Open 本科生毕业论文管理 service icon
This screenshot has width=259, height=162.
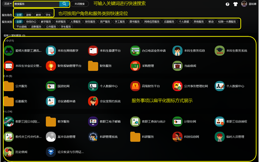click(9, 66)
